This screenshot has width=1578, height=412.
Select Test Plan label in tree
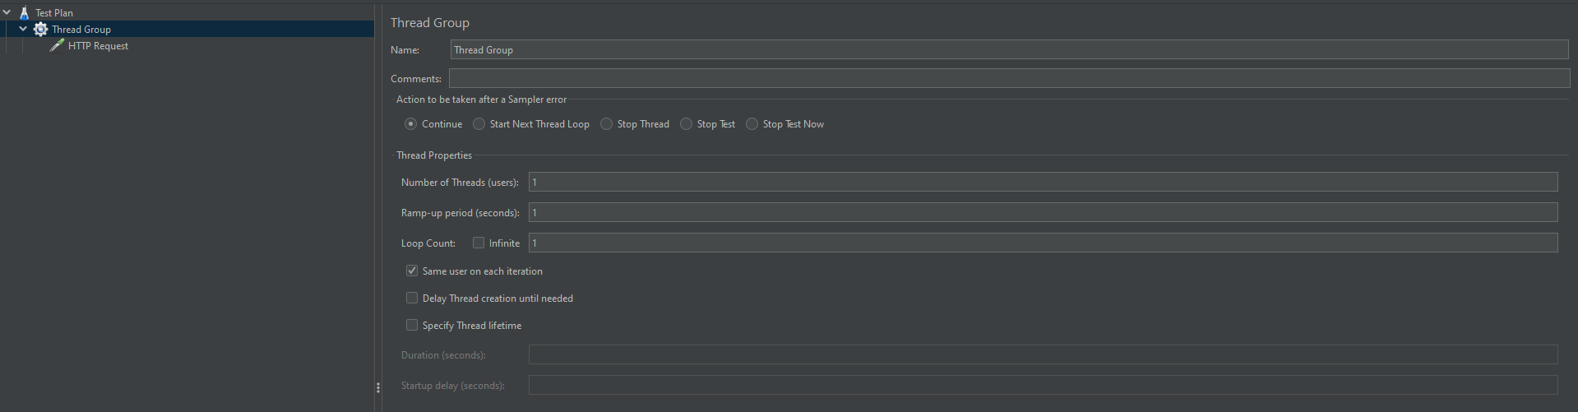[54, 13]
